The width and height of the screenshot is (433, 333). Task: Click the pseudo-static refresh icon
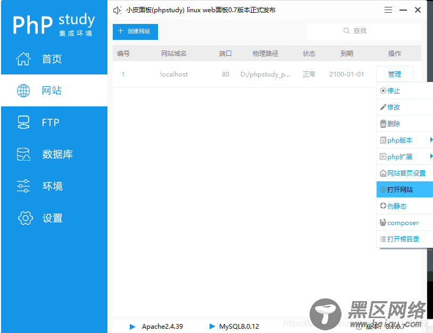tap(383, 206)
